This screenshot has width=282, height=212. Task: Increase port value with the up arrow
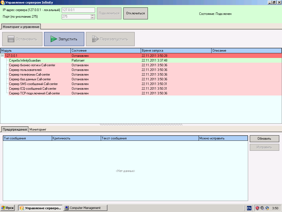[93, 15]
